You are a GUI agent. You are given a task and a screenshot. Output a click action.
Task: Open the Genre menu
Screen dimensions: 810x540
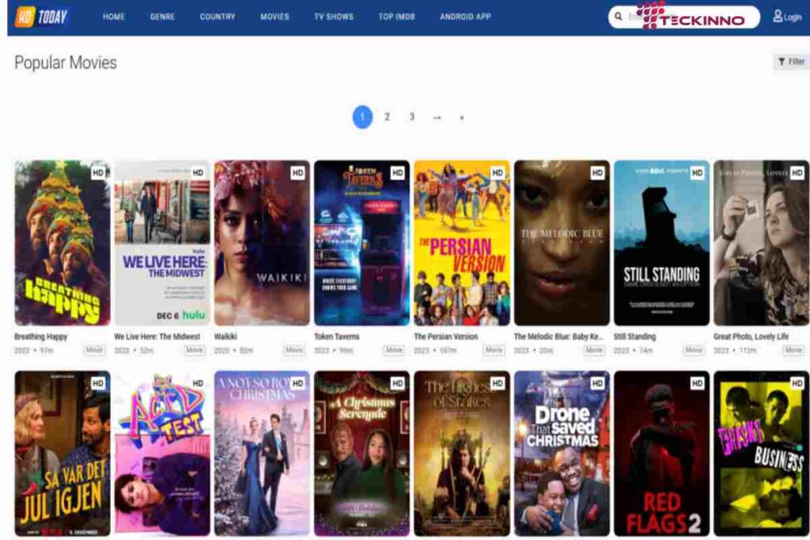point(162,17)
